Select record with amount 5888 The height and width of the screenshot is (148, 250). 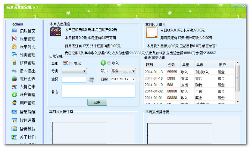click(189, 78)
